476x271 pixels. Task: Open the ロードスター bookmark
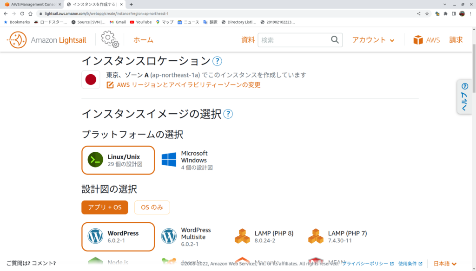click(51, 22)
